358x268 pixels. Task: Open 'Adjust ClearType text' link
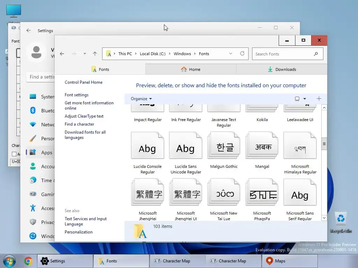tap(84, 116)
